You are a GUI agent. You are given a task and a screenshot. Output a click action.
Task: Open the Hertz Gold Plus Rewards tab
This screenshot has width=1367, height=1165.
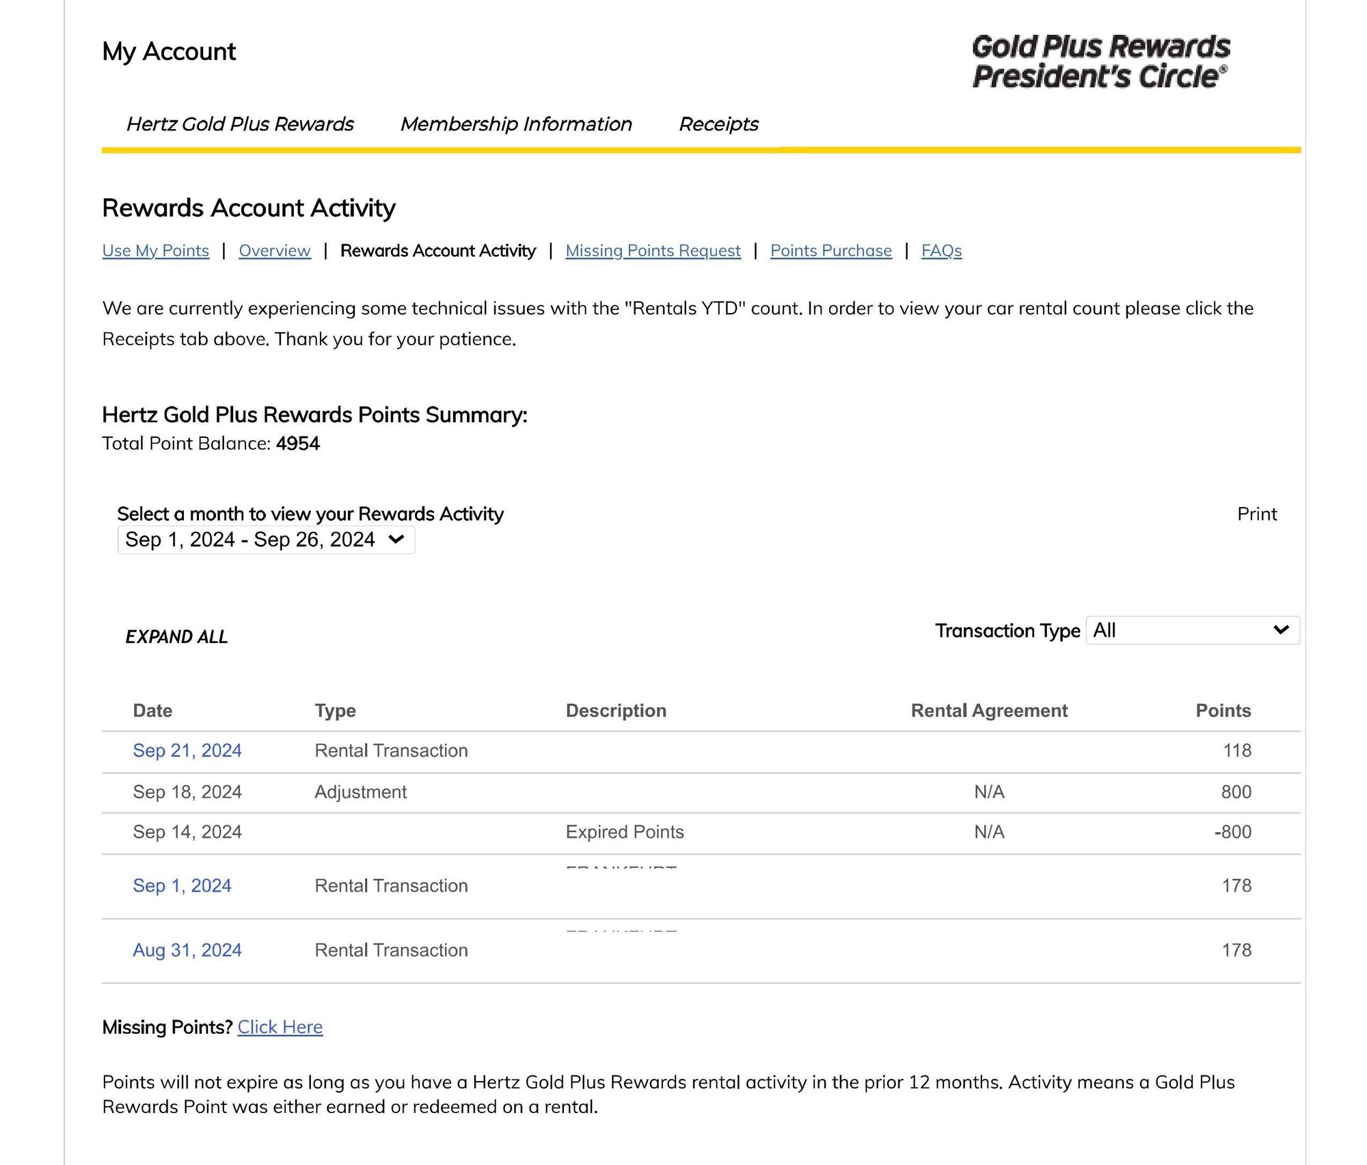click(x=240, y=124)
